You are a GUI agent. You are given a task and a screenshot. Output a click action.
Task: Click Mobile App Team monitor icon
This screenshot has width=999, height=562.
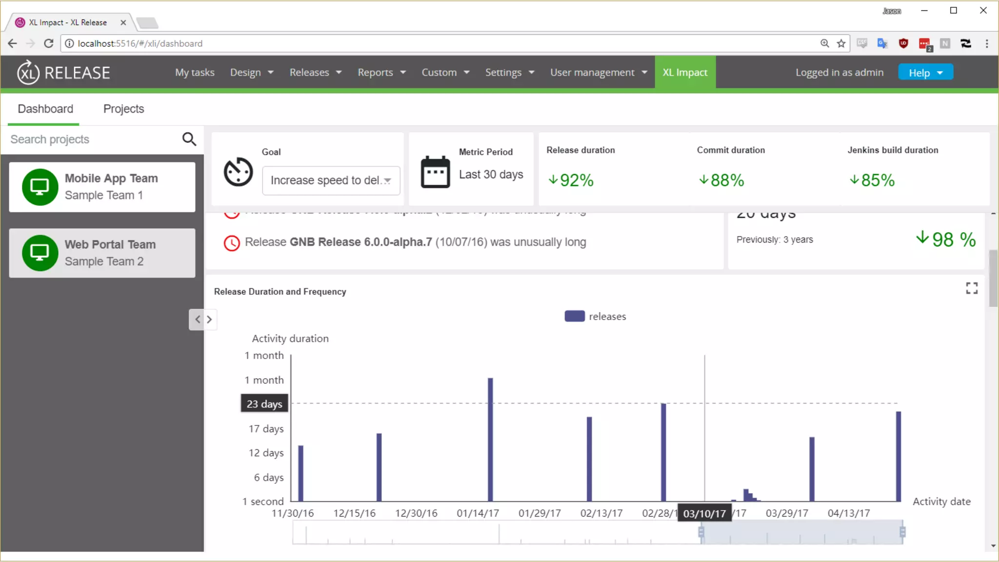40,187
